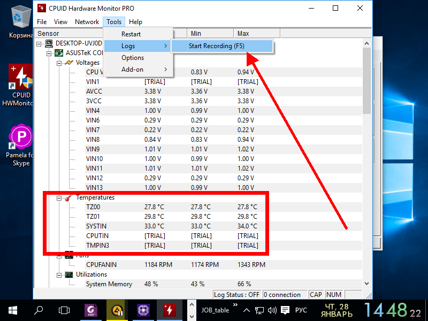Select the System Memory utilization row
The height and width of the screenshot is (321, 428).
tap(224, 284)
